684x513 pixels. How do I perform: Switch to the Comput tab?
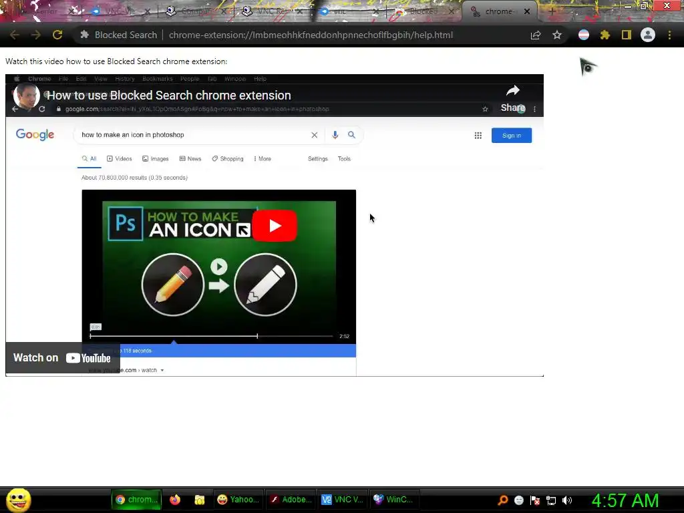[x=194, y=11]
